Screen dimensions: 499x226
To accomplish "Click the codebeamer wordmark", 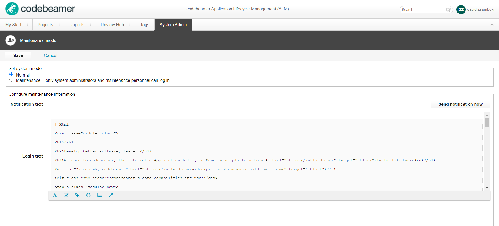I will tap(48, 9).
